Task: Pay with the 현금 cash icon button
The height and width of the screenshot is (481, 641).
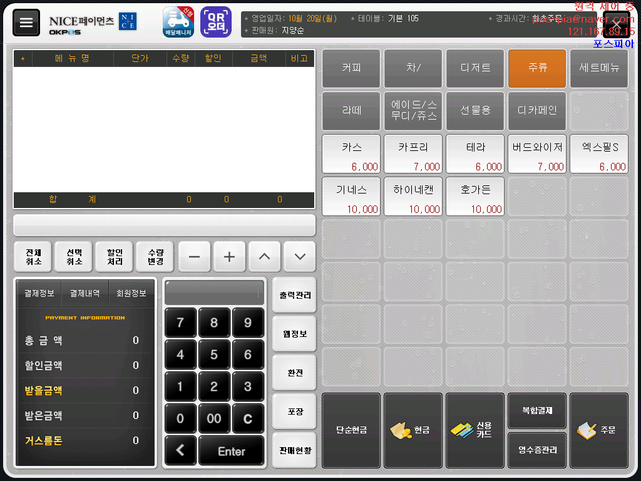Action: [413, 430]
